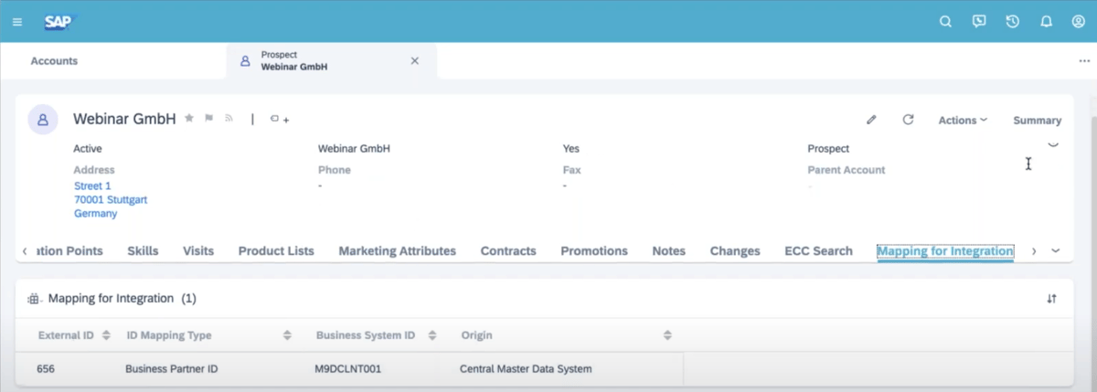Click the 70001 Stuttgart address link

(111, 199)
